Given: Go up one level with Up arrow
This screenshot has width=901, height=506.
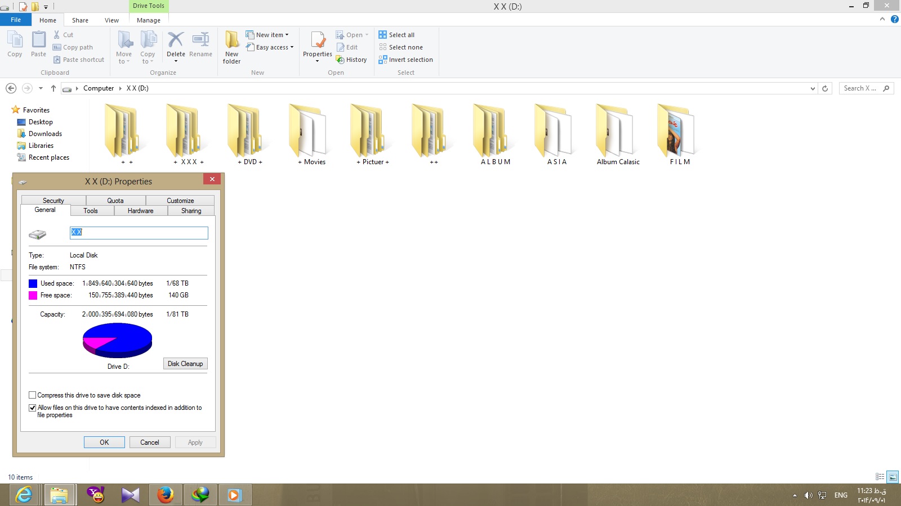Looking at the screenshot, I should [x=53, y=88].
